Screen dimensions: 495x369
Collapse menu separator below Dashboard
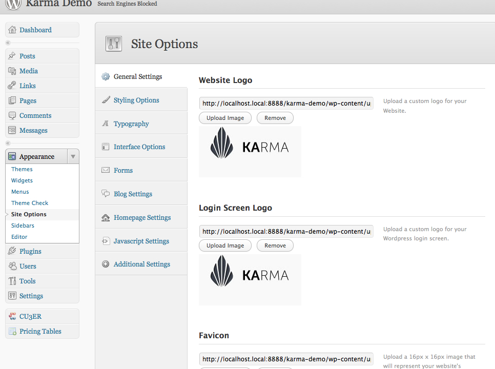(8, 43)
